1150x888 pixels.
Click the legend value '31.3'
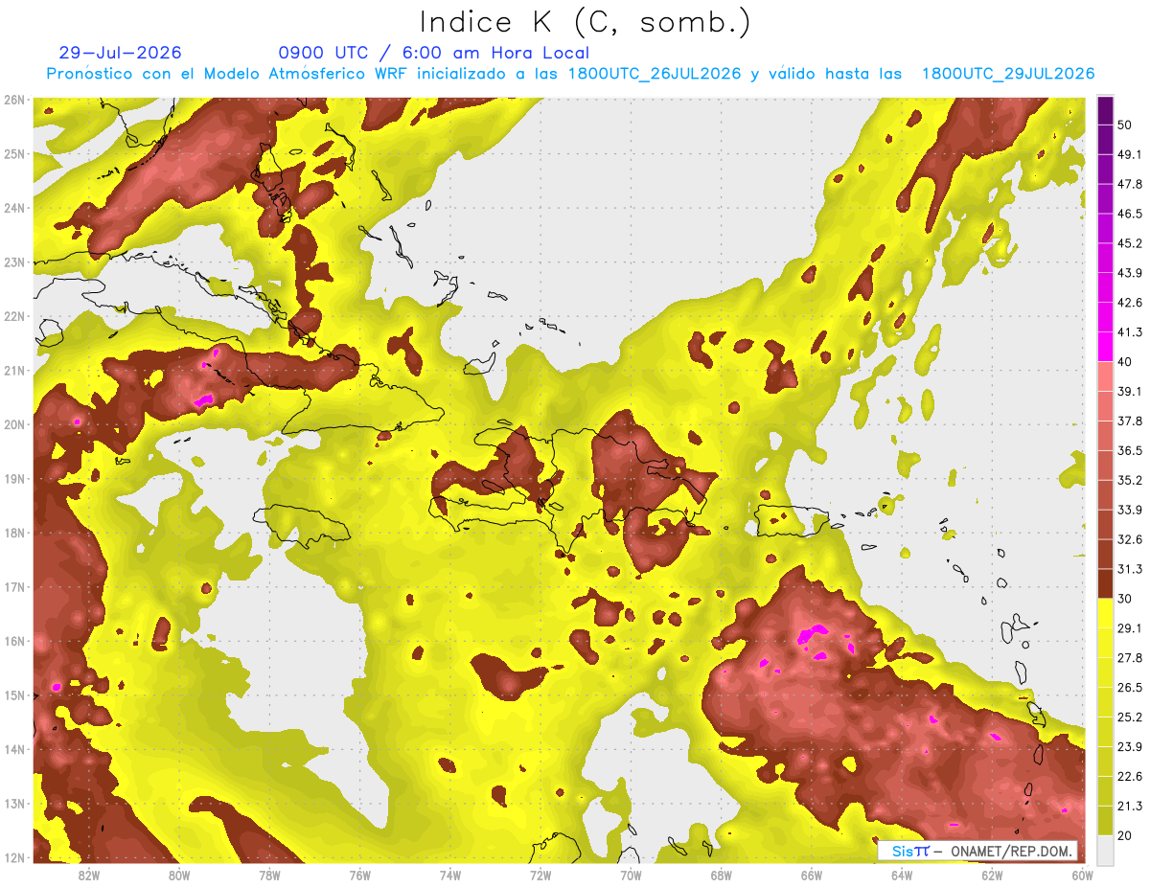pyautogui.click(x=1129, y=569)
